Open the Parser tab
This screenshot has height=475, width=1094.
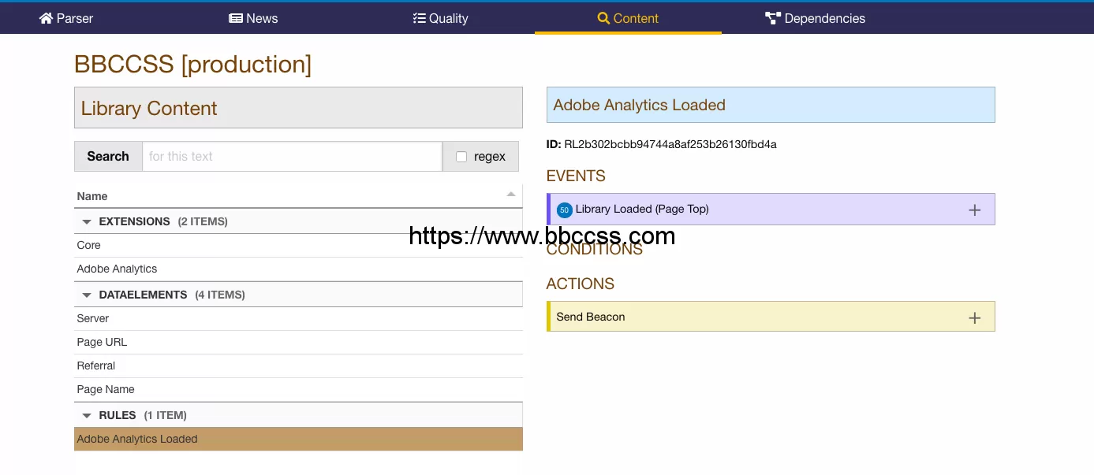[x=66, y=18]
